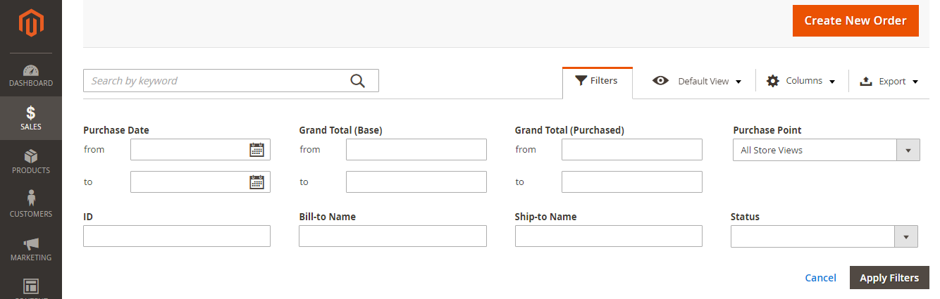
Task: Open the Marketing sidebar menu
Action: tap(31, 249)
